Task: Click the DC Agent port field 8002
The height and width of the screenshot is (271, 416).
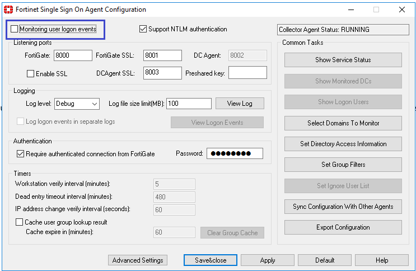Action: pyautogui.click(x=247, y=55)
